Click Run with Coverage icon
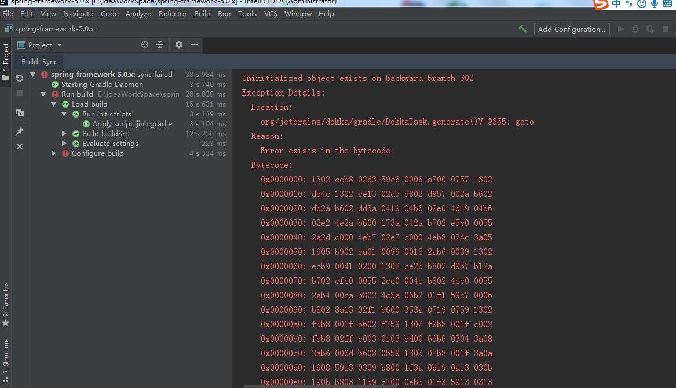Viewport: 676px width, 388px height. point(650,29)
